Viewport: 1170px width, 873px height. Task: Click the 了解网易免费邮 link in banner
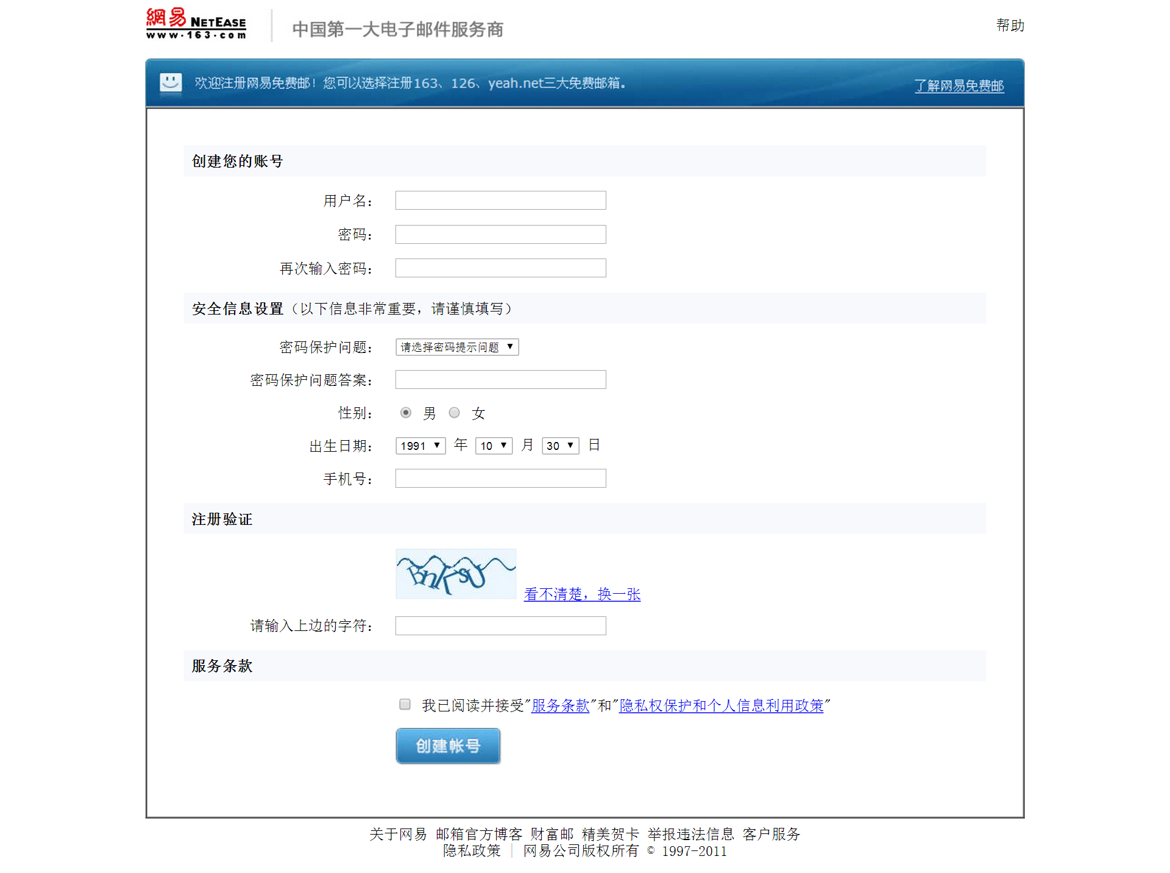coord(959,86)
